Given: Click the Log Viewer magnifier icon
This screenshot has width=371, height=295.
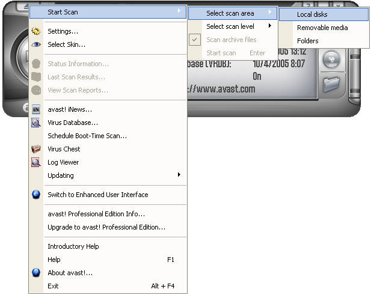Looking at the screenshot, I should tap(36, 162).
